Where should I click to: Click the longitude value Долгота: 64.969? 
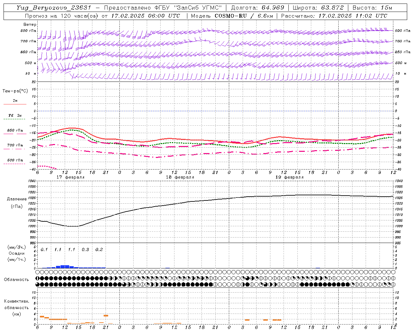pos(258,8)
